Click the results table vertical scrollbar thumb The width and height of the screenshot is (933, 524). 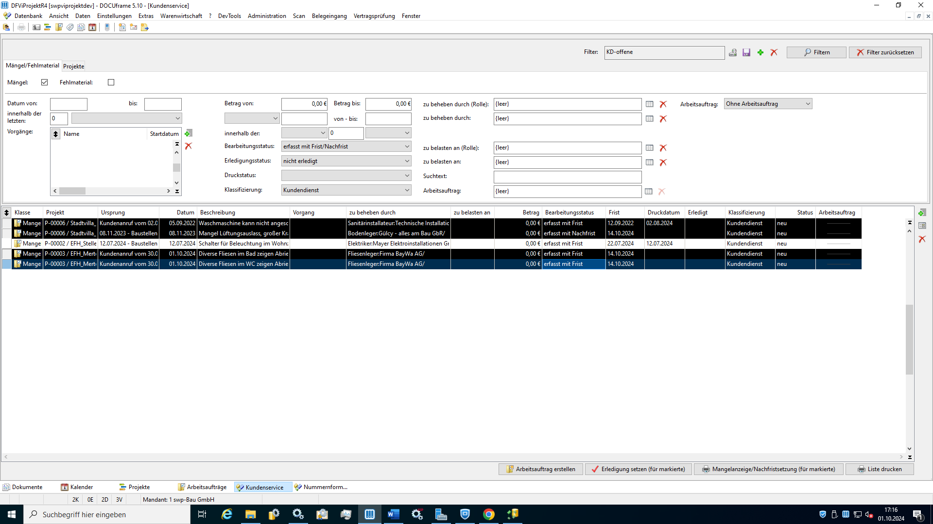910,340
